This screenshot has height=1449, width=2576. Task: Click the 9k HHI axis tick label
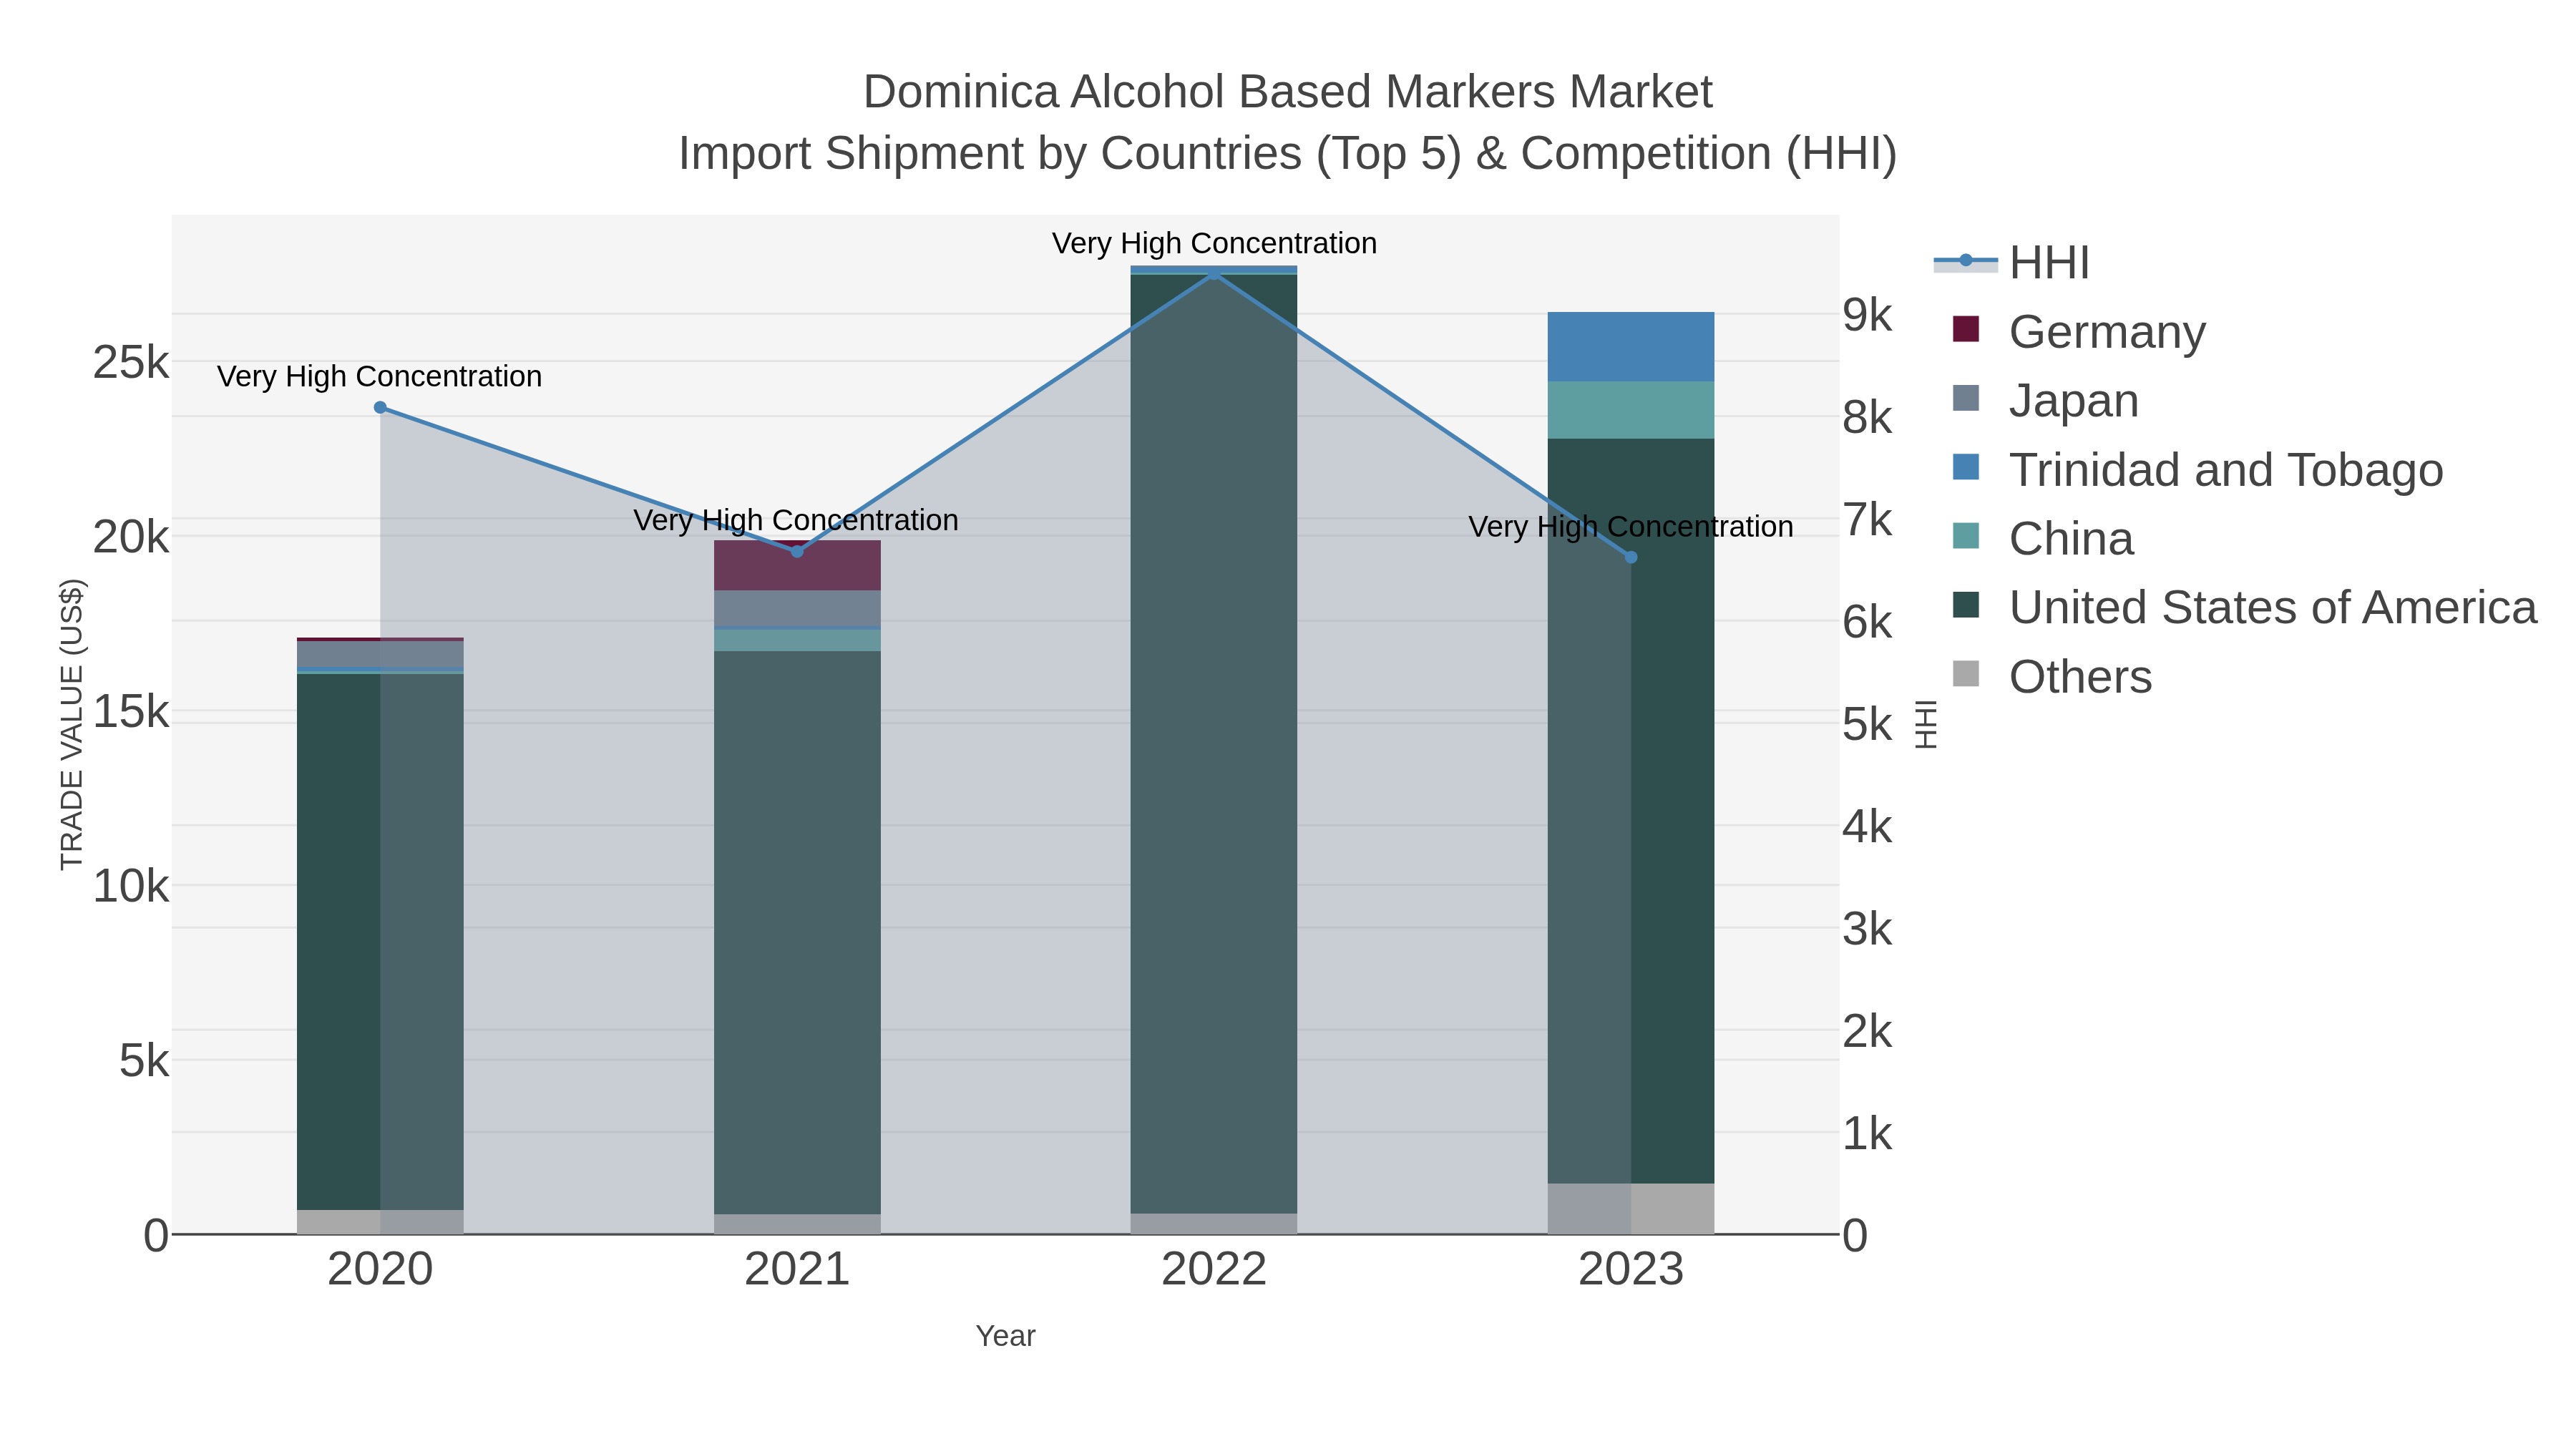point(1868,315)
